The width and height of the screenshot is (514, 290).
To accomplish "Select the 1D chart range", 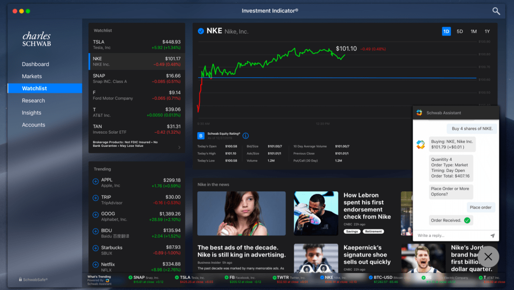I will pyautogui.click(x=446, y=32).
